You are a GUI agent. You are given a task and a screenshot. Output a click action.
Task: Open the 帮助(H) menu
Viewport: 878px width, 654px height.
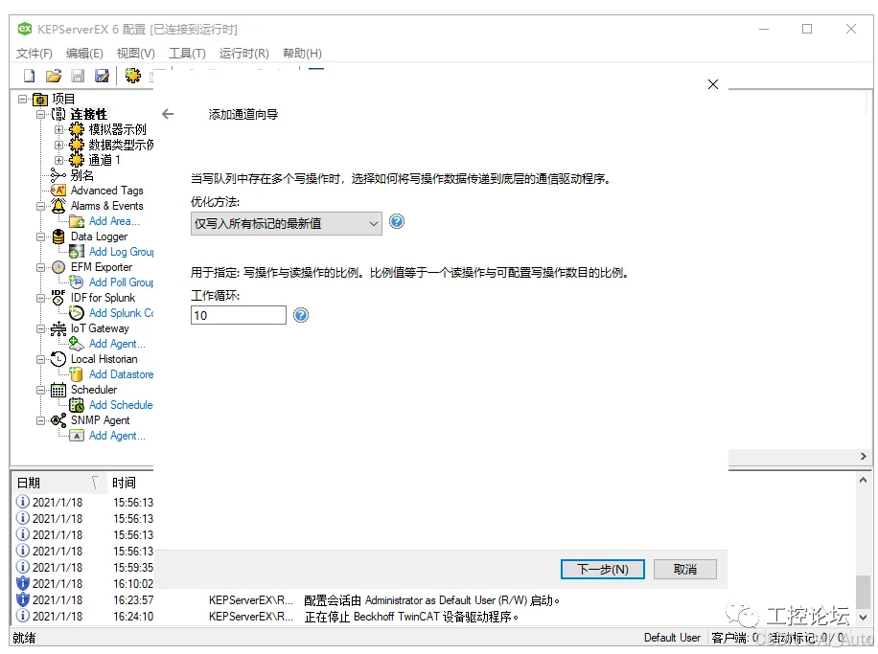click(302, 54)
